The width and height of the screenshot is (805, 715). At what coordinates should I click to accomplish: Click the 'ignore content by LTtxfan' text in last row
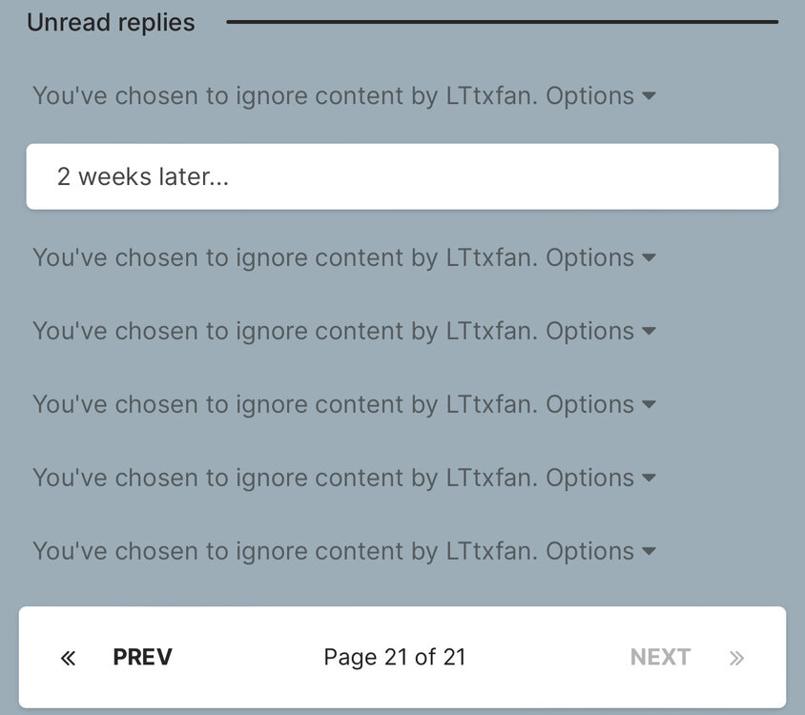pos(373,551)
